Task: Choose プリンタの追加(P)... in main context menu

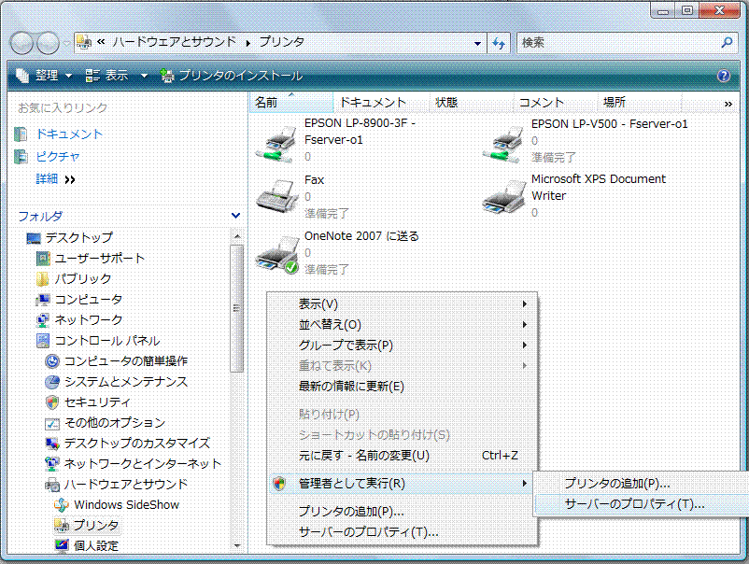Action: tap(402, 512)
